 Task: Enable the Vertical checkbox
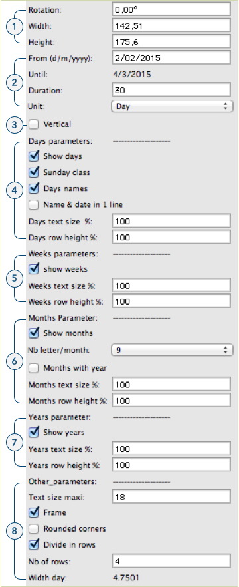click(34, 124)
